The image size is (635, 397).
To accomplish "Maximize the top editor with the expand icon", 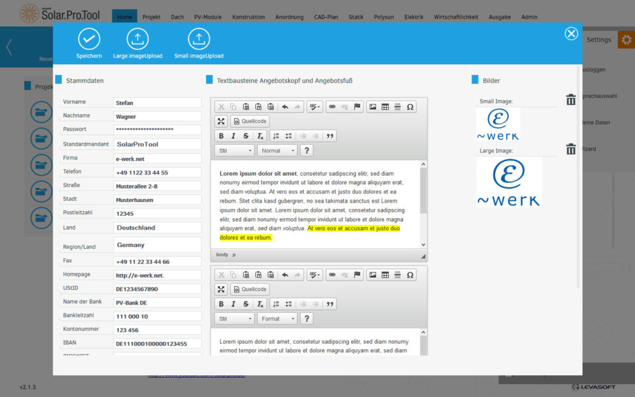I will coord(221,121).
